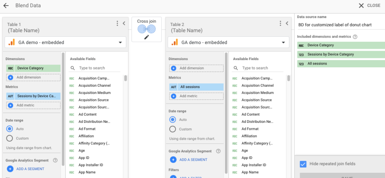
Task: Click scrollbar of Table 2 available fields list
Action: coord(289,78)
